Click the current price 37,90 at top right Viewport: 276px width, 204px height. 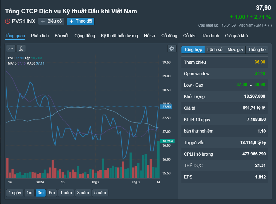coord(263,8)
